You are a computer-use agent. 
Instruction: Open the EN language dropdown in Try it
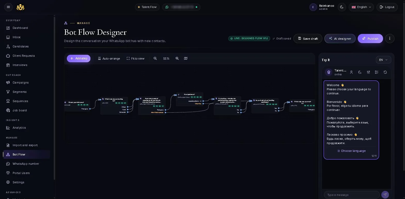click(383, 60)
